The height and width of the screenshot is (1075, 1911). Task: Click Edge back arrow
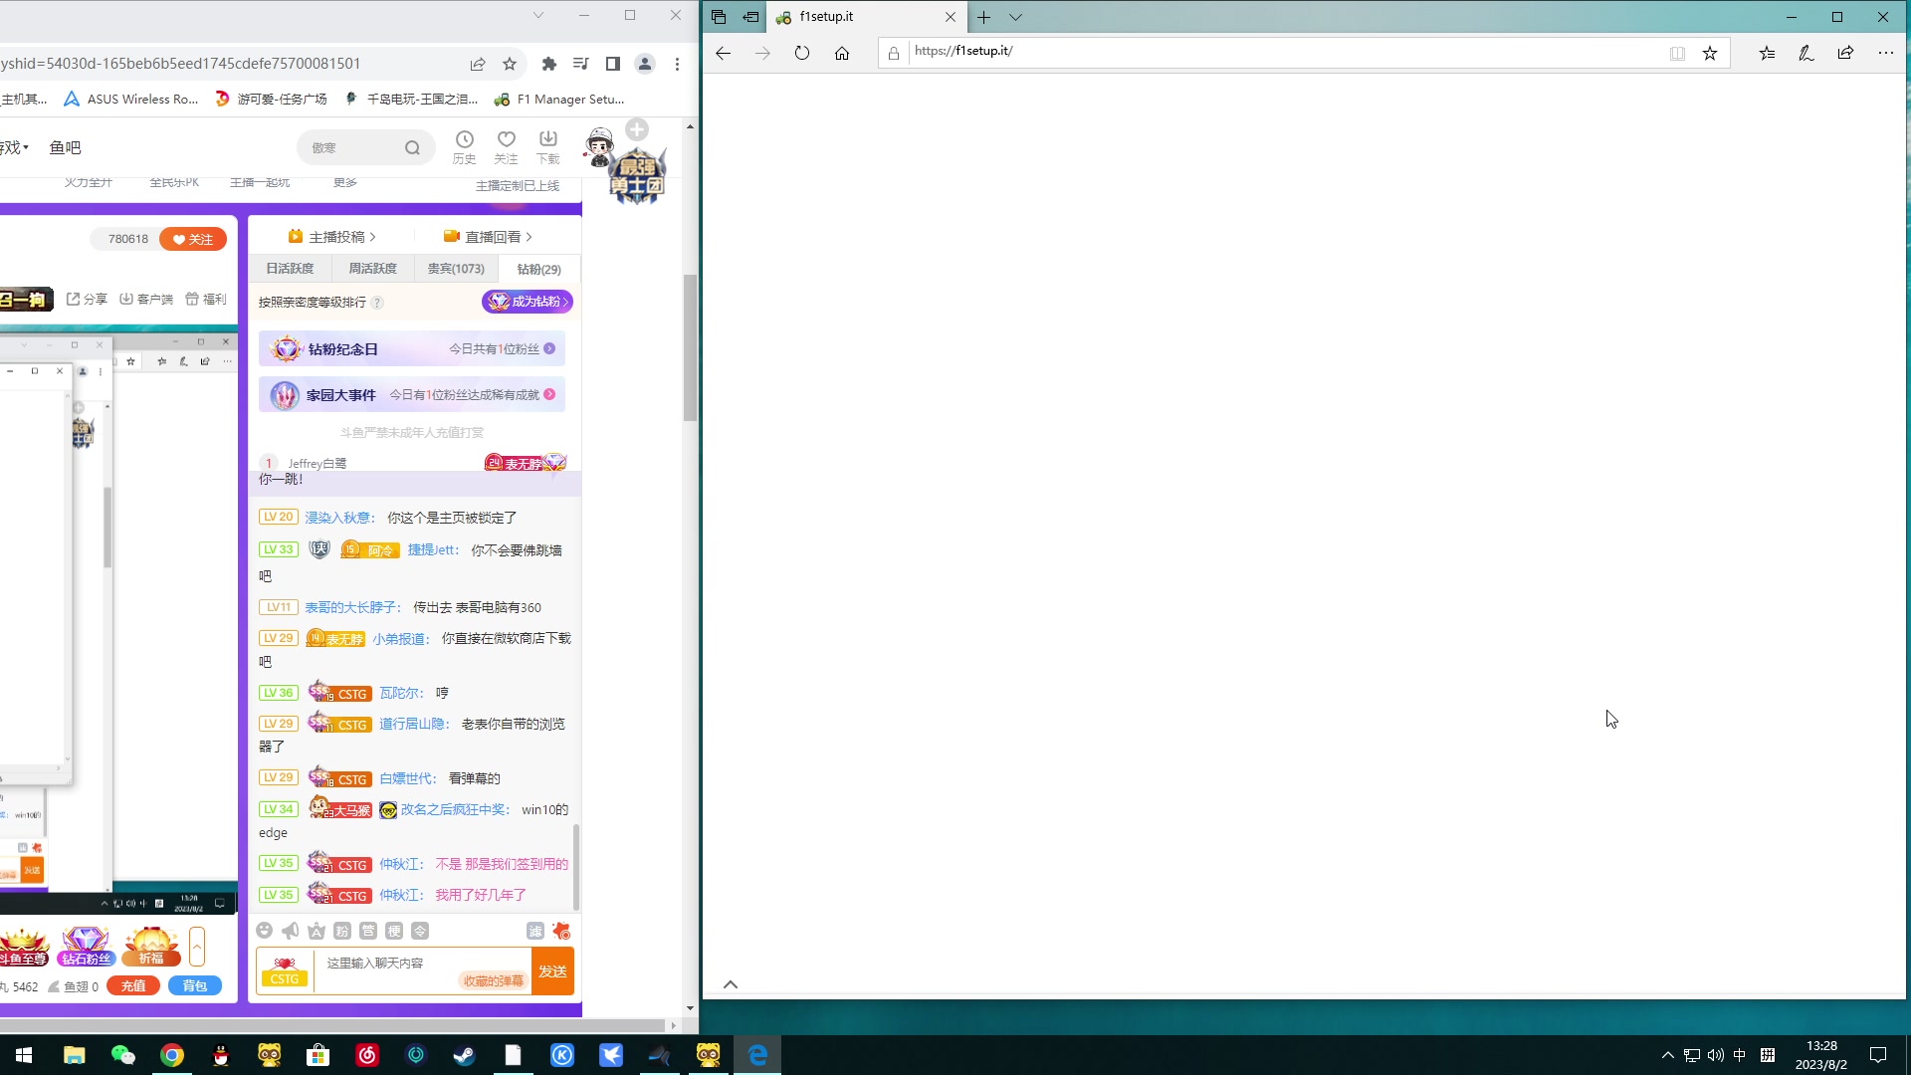coord(724,54)
